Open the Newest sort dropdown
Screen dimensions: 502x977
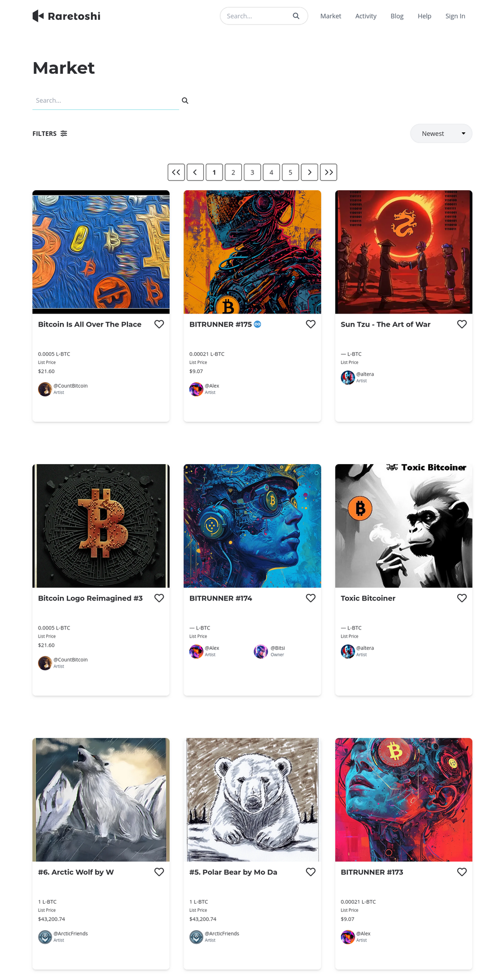[441, 133]
